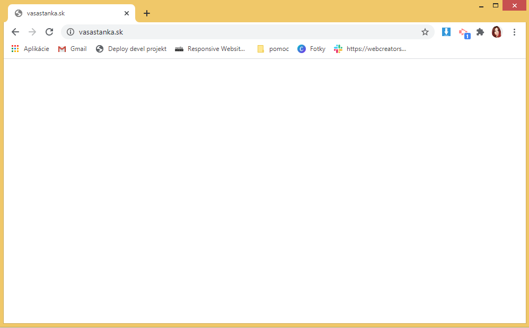529x328 pixels.
Task: Select the vasastanka.sk tab
Action: point(72,13)
